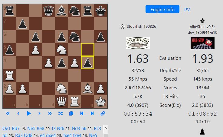Select the black rook on a8

[9, 11]
